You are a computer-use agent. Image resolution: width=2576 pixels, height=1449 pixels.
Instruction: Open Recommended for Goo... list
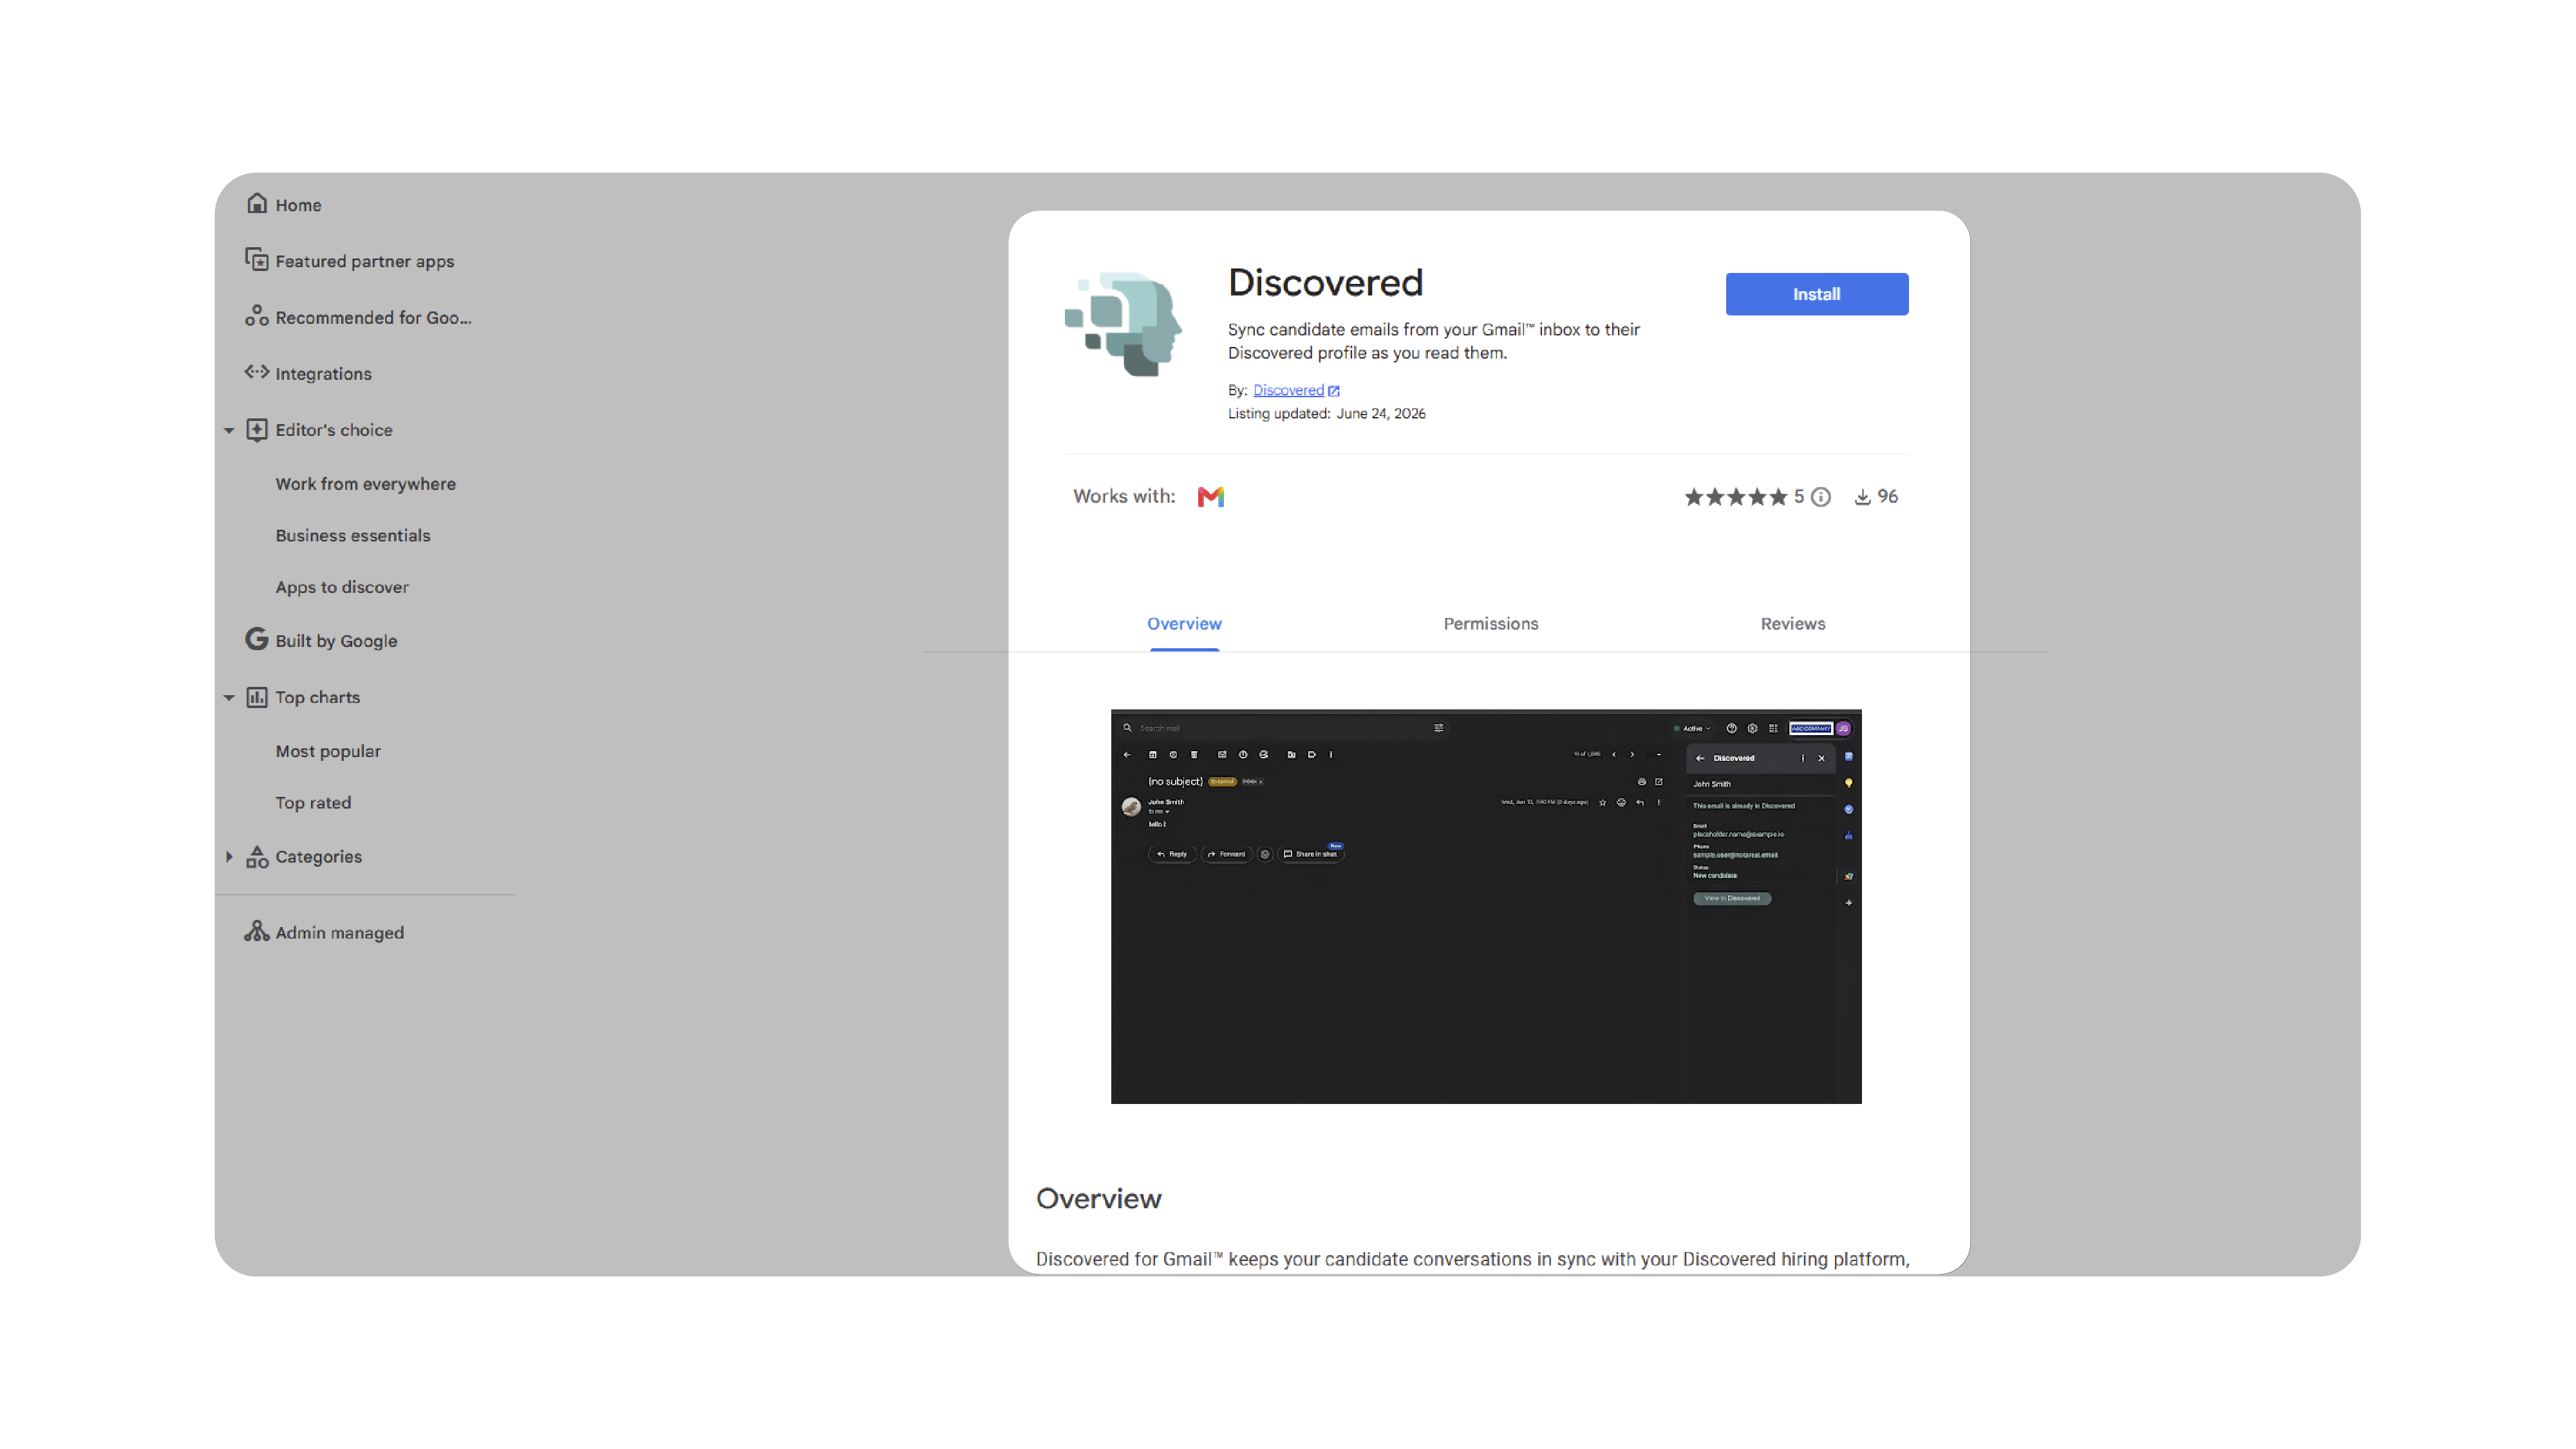373,317
